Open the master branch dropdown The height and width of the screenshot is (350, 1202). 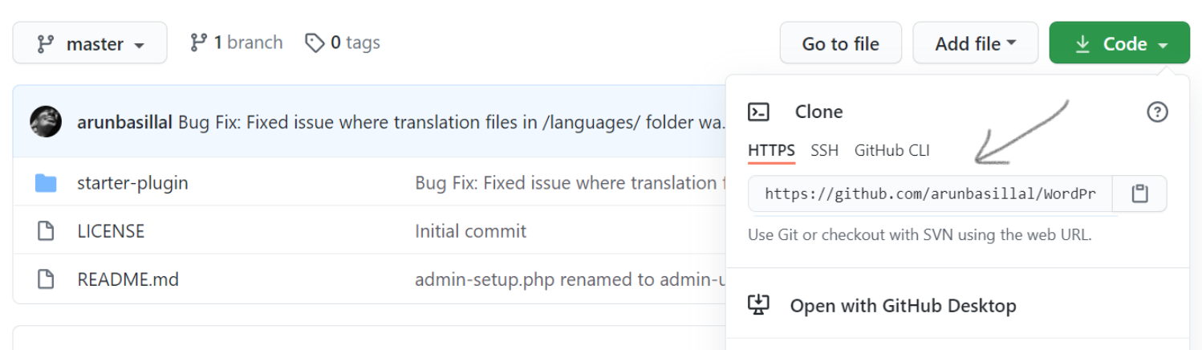90,43
